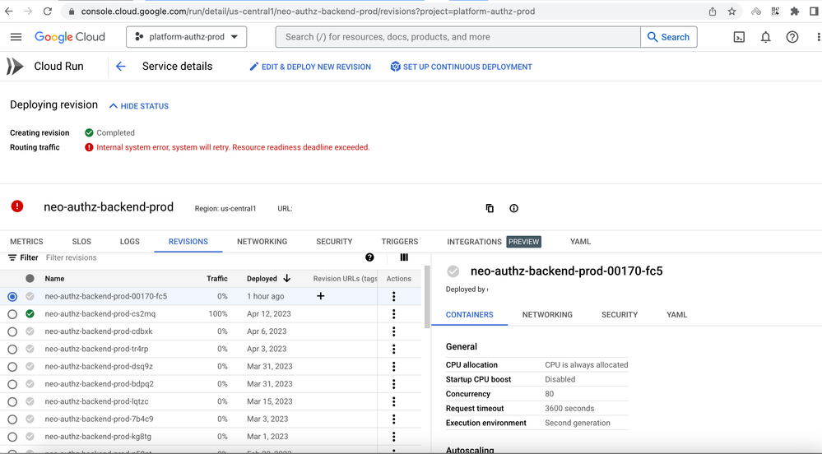
Task: Open the revision panel CONTAINERS tab
Action: click(469, 314)
